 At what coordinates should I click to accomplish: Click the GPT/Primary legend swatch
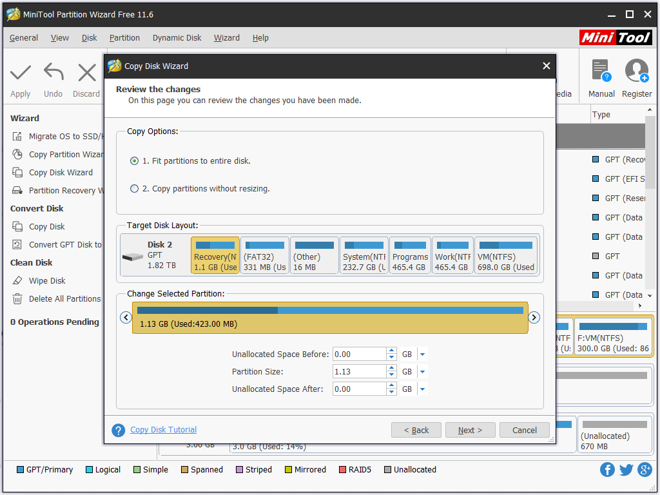[x=20, y=470]
